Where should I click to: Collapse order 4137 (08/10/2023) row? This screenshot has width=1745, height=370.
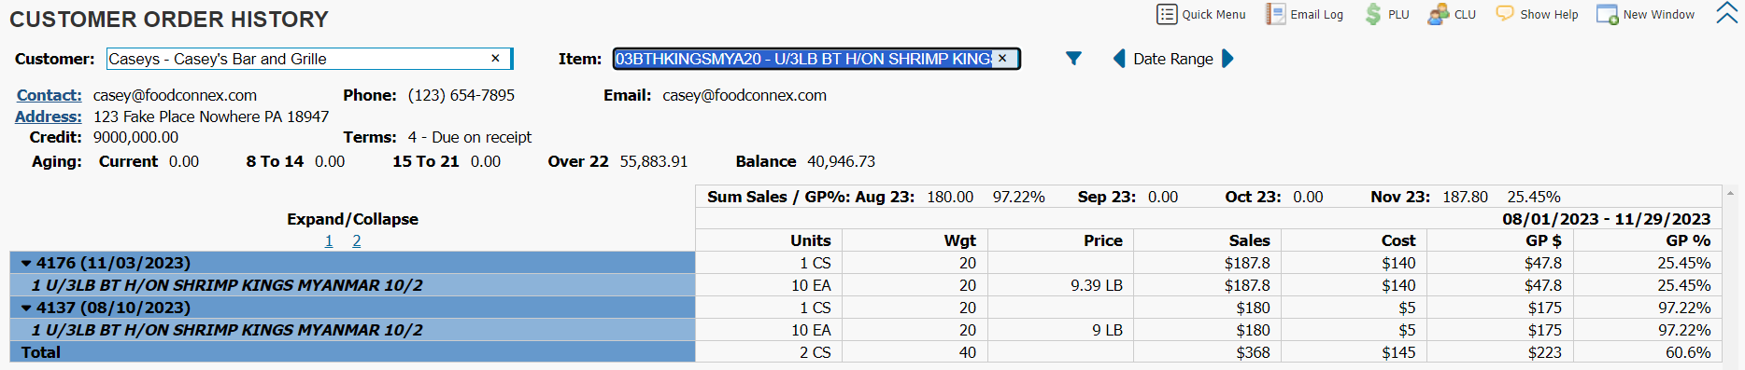point(26,308)
